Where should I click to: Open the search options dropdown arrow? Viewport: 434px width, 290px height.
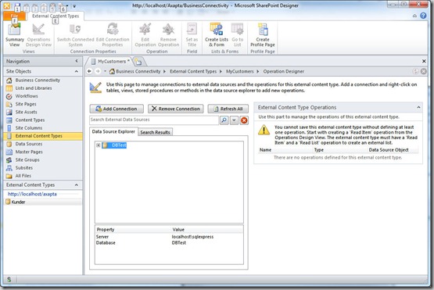tap(234, 120)
